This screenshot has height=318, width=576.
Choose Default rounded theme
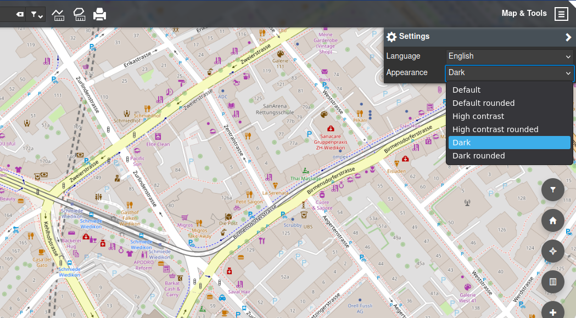[x=483, y=103]
